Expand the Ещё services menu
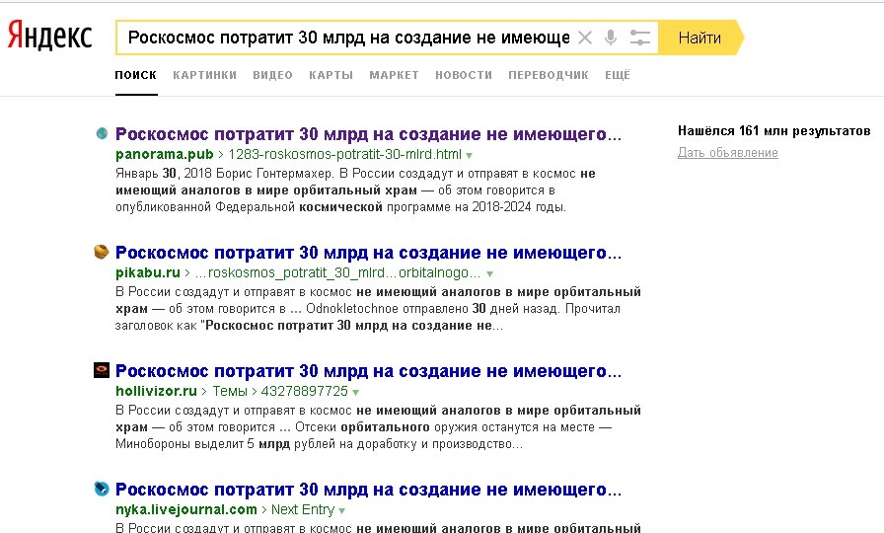This screenshot has width=884, height=533. pos(618,75)
